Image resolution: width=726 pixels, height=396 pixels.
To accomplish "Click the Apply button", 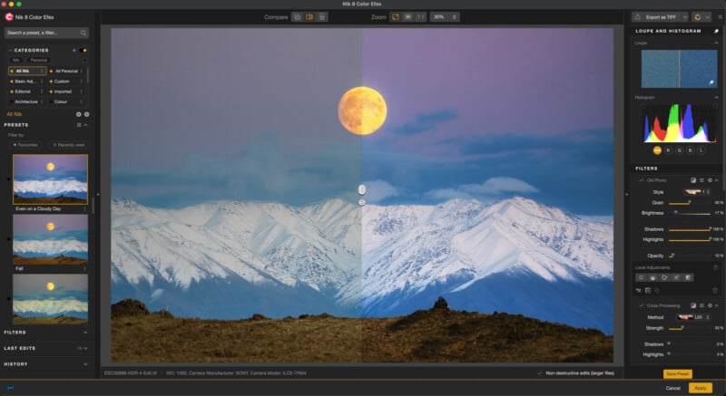I will [700, 387].
